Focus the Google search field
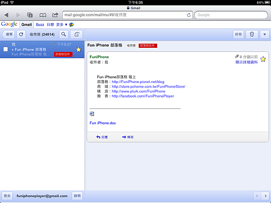 pyautogui.click(x=231, y=15)
